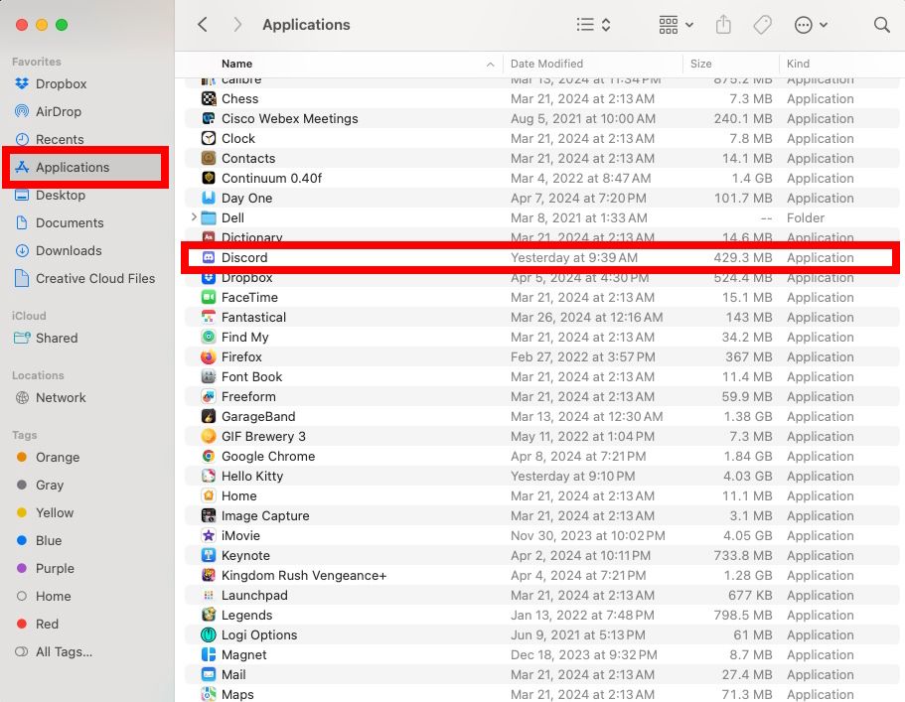Click the Tags icon in the toolbar

762,24
